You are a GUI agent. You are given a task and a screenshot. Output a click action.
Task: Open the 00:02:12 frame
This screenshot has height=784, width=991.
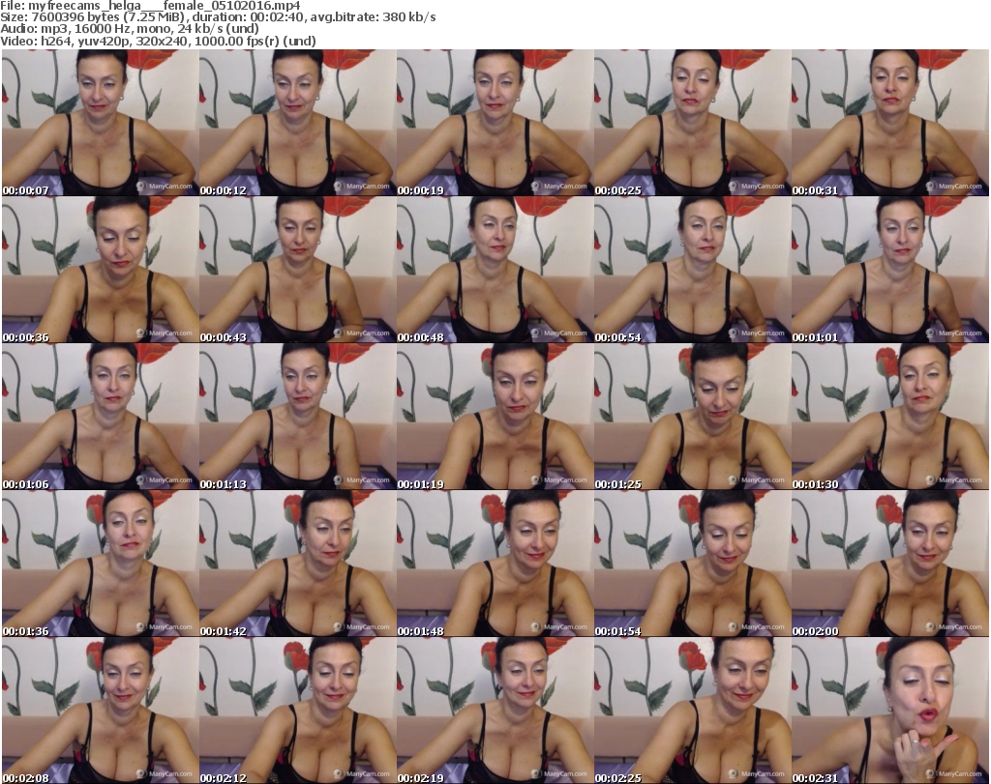click(x=296, y=709)
